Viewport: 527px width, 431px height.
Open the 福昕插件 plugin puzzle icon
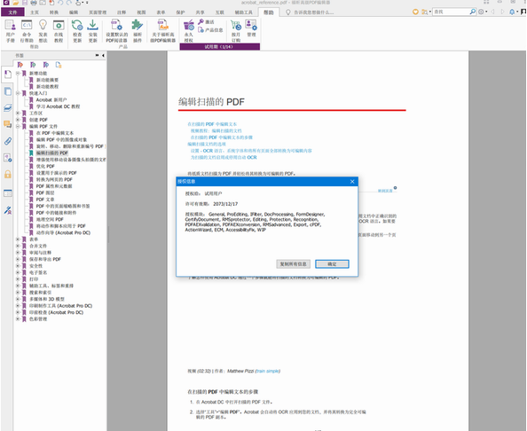[x=138, y=31]
